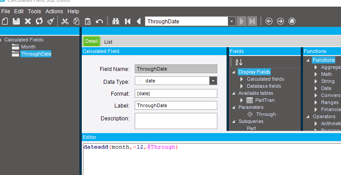Viewport: 341px width, 175px height.
Task: Click the A-Z sort icon in Fields
Action: tap(239, 62)
